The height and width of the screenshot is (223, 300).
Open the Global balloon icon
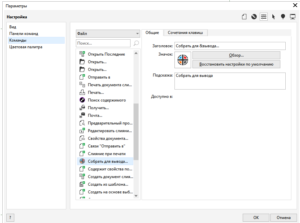(283, 17)
